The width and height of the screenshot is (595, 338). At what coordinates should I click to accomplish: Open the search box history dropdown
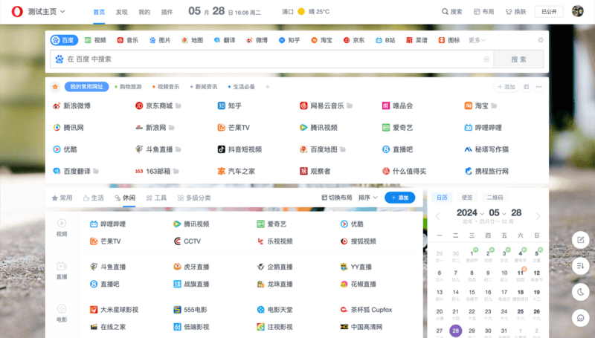coord(486,59)
